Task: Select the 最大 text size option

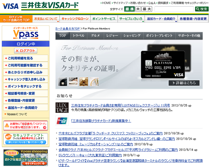Action: click(147, 9)
